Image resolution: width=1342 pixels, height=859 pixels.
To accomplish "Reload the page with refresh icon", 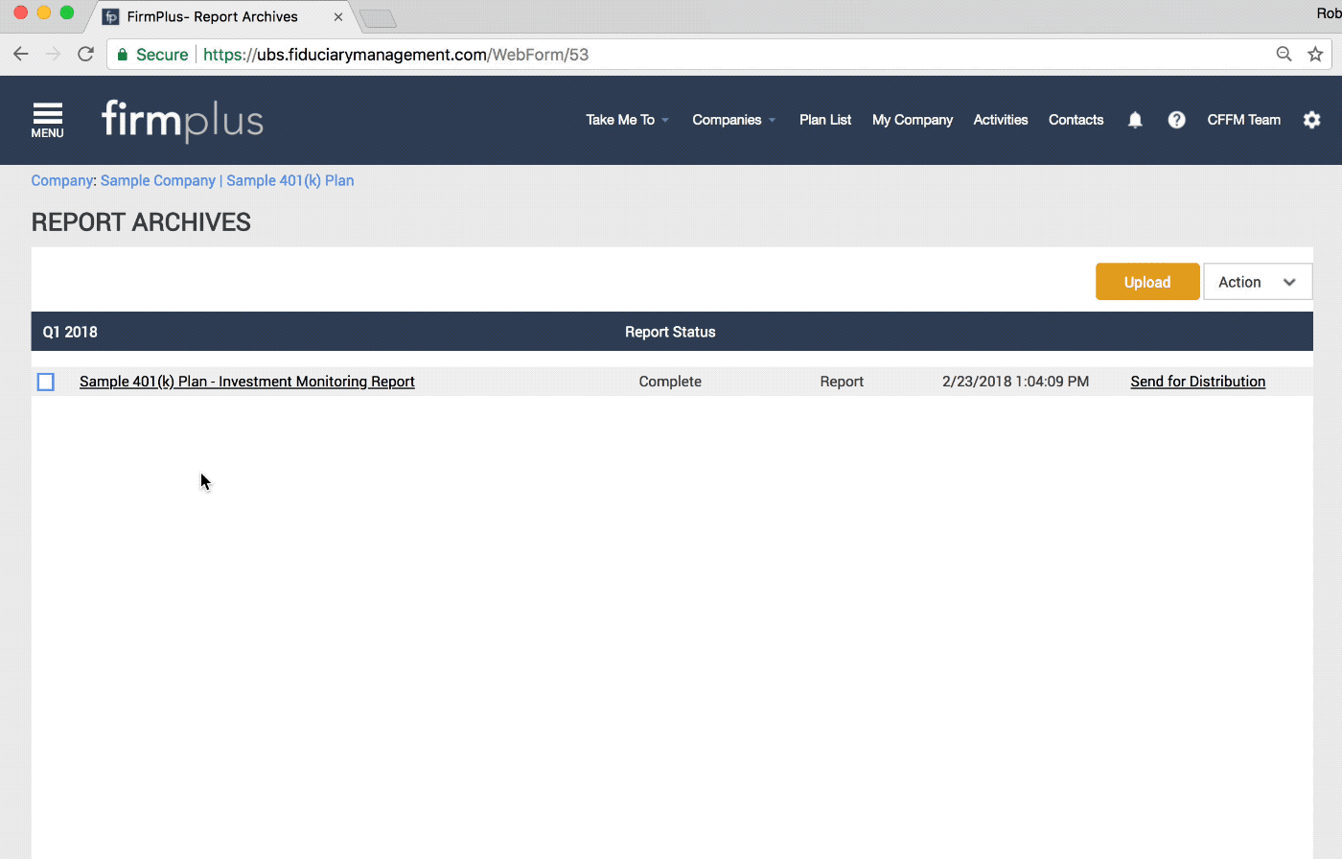I will (85, 54).
